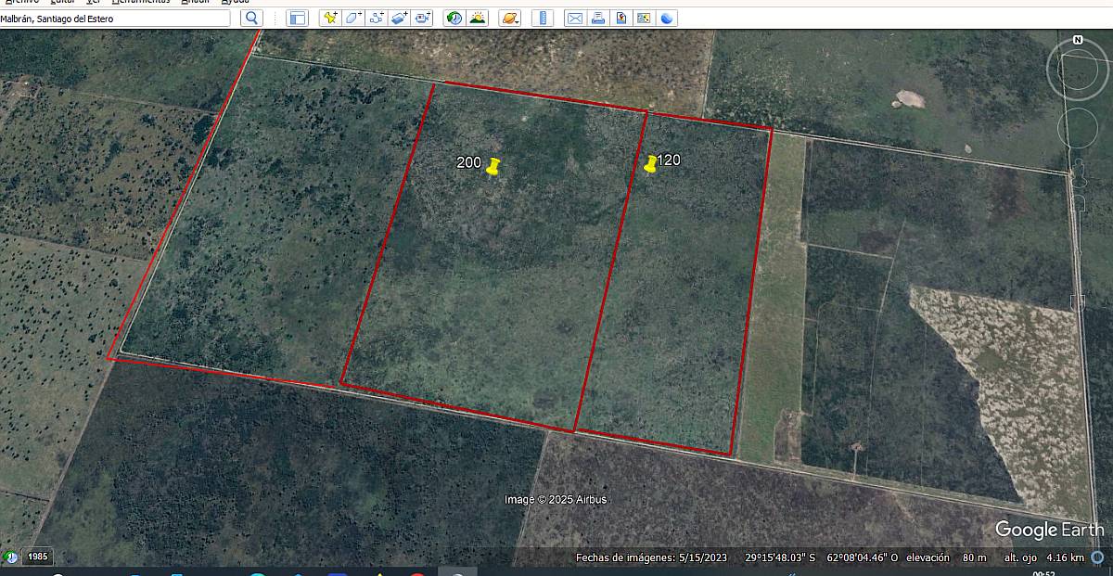
Task: Add a new placemark
Action: coord(329,17)
